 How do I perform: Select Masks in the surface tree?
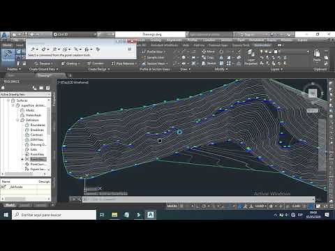[x=30, y=110]
